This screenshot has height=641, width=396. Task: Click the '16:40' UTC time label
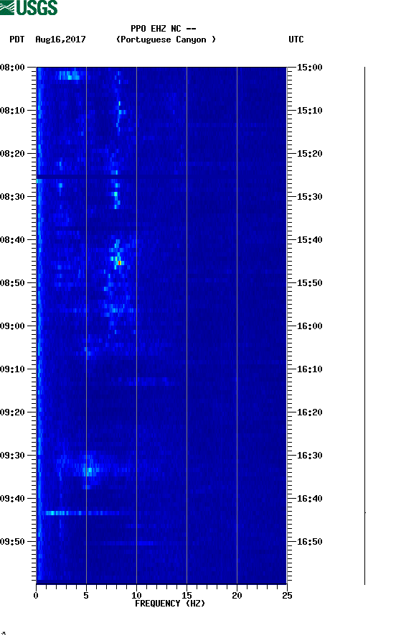[x=309, y=499]
